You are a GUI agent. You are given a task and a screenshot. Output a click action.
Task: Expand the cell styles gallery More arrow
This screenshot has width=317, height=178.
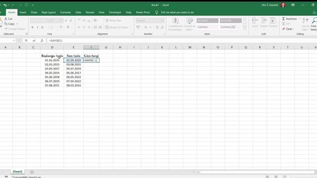[x=244, y=28]
